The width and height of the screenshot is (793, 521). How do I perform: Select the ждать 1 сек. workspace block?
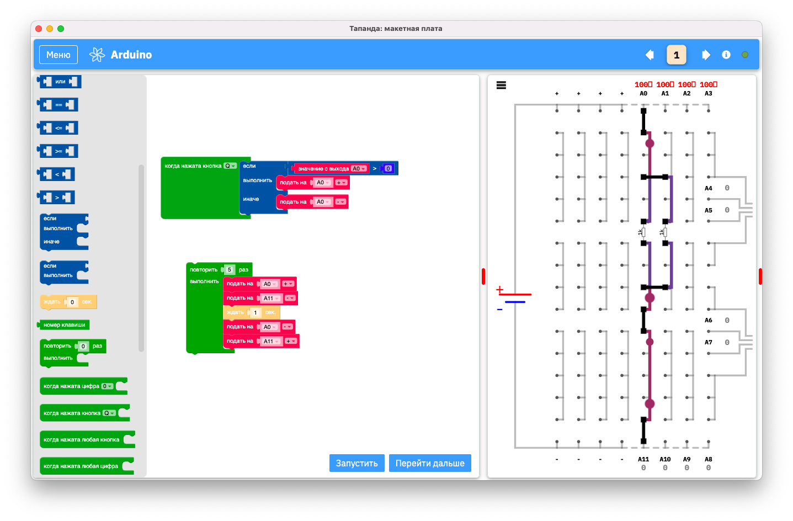252,312
